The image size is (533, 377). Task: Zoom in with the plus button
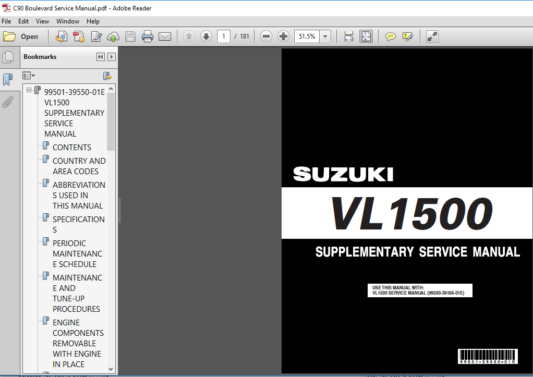[284, 37]
